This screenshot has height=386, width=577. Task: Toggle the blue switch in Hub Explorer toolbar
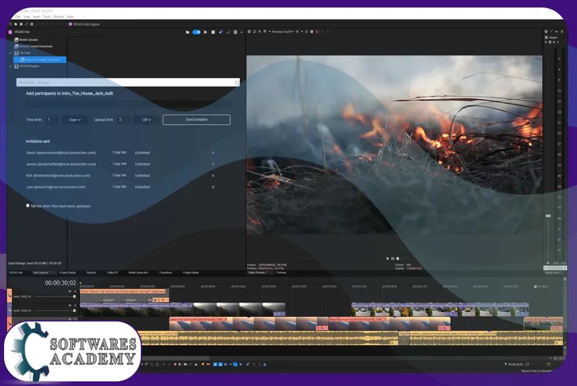click(197, 32)
